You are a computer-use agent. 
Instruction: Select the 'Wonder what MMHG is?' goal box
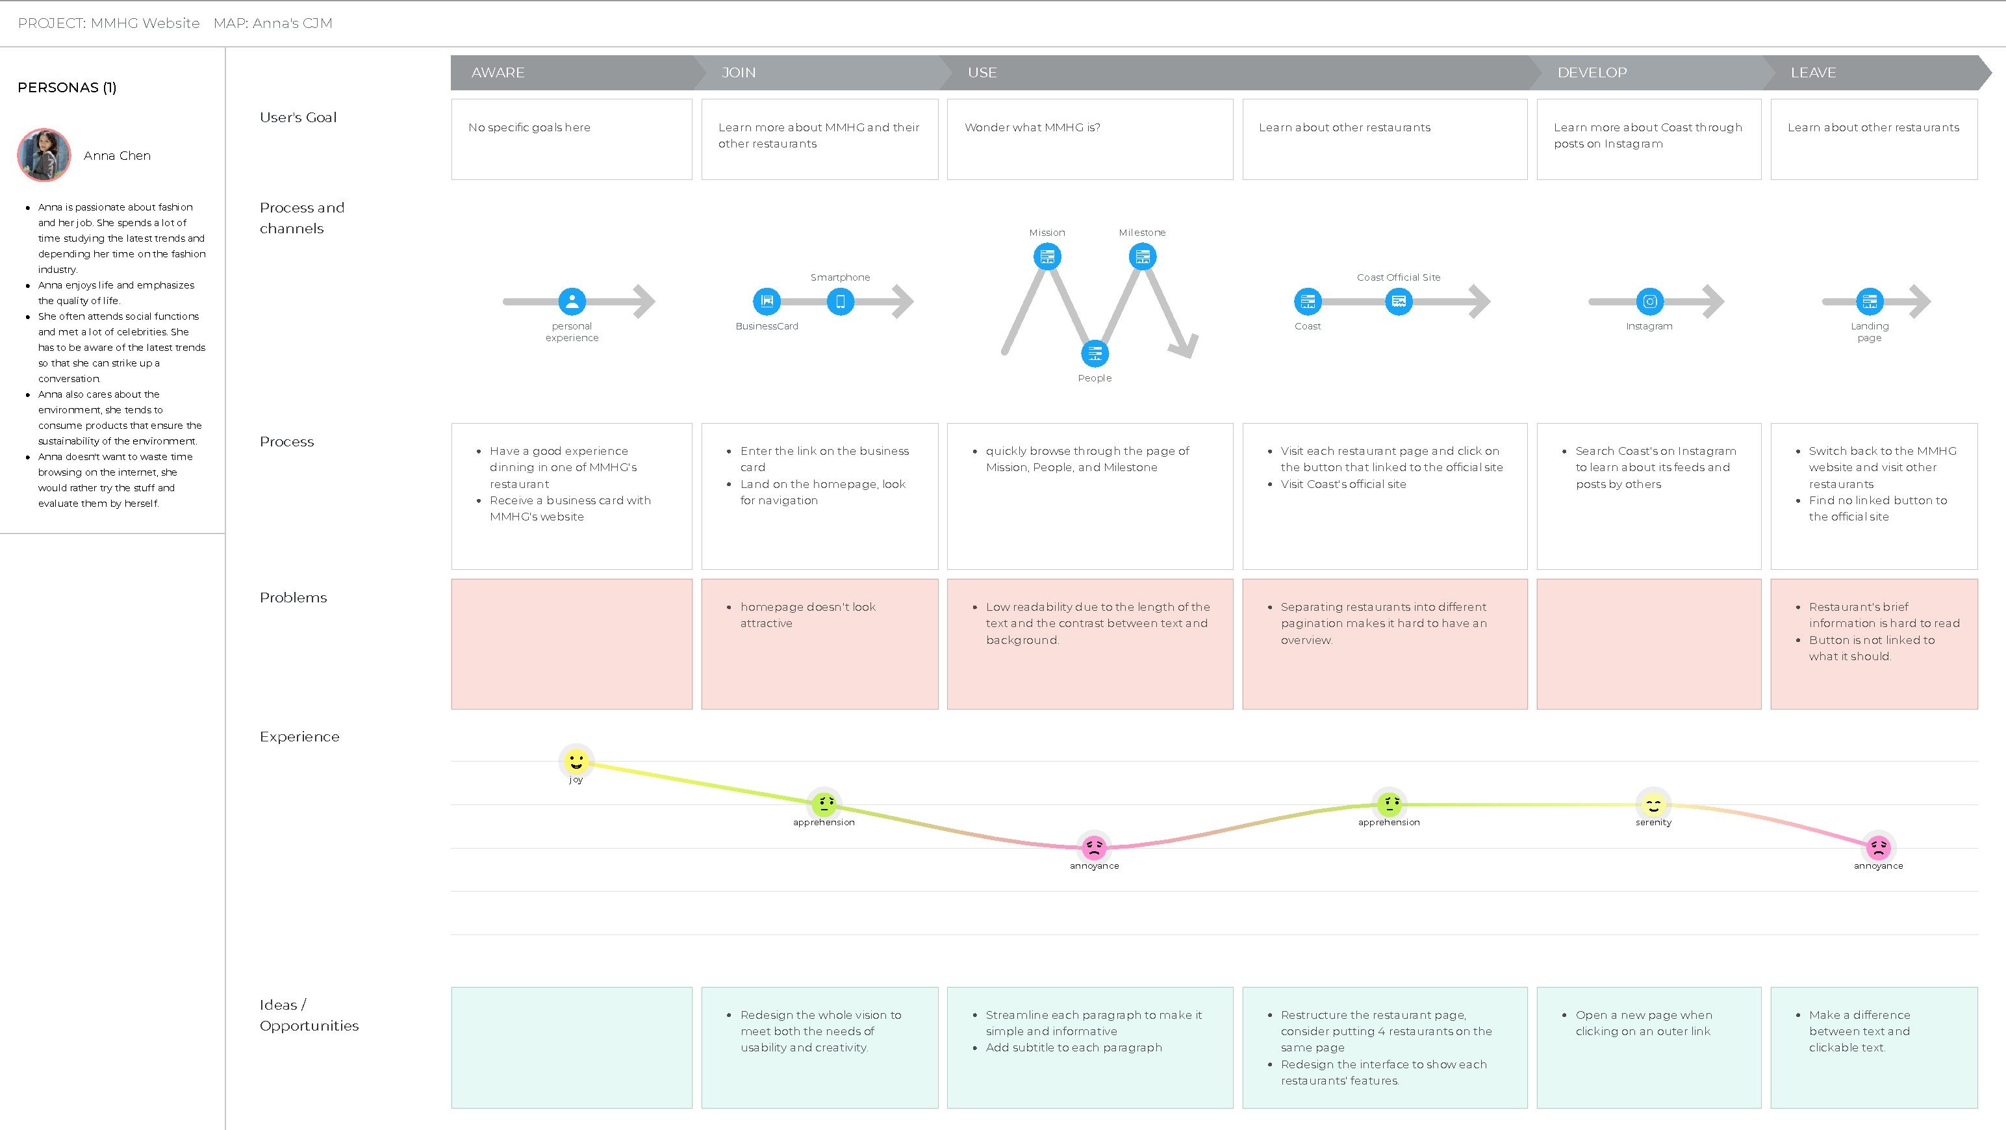pos(1089,140)
